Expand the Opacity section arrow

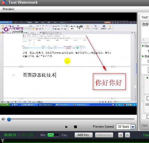(x=143, y=46)
